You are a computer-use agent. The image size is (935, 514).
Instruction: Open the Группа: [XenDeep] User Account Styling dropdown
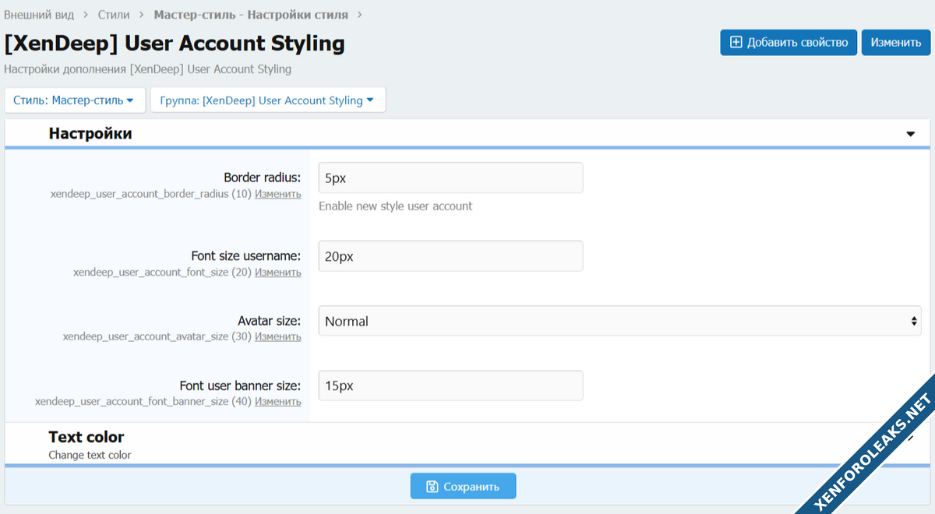click(267, 100)
